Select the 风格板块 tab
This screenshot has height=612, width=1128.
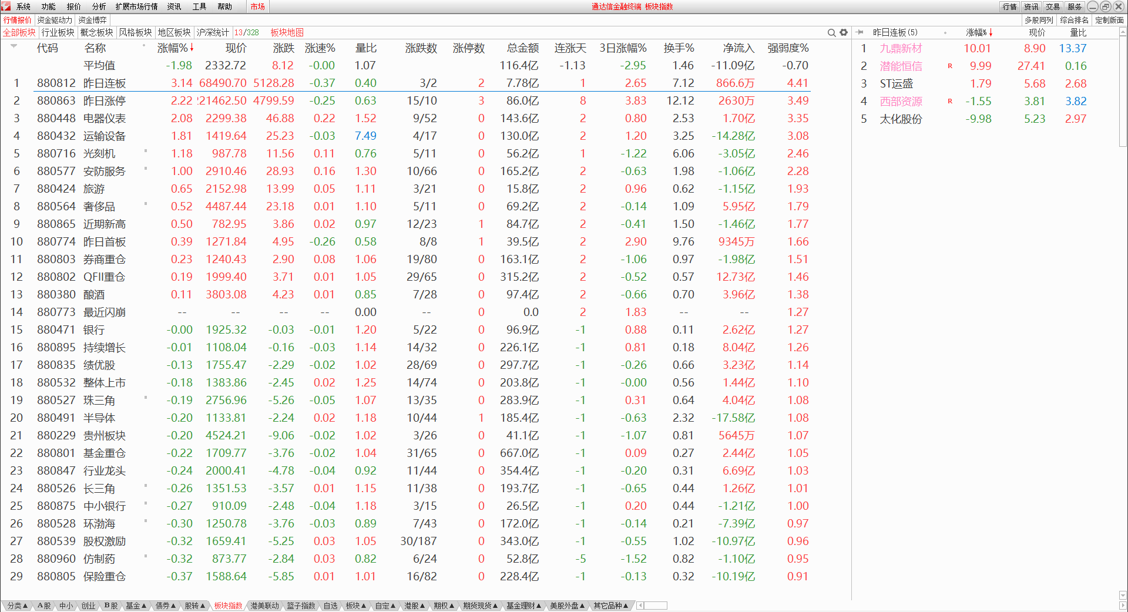tap(136, 32)
